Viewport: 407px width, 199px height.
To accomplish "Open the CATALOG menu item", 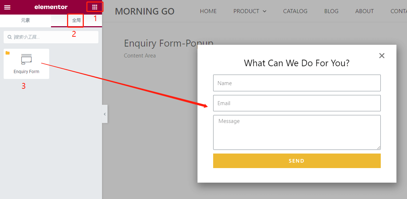I will (x=295, y=11).
